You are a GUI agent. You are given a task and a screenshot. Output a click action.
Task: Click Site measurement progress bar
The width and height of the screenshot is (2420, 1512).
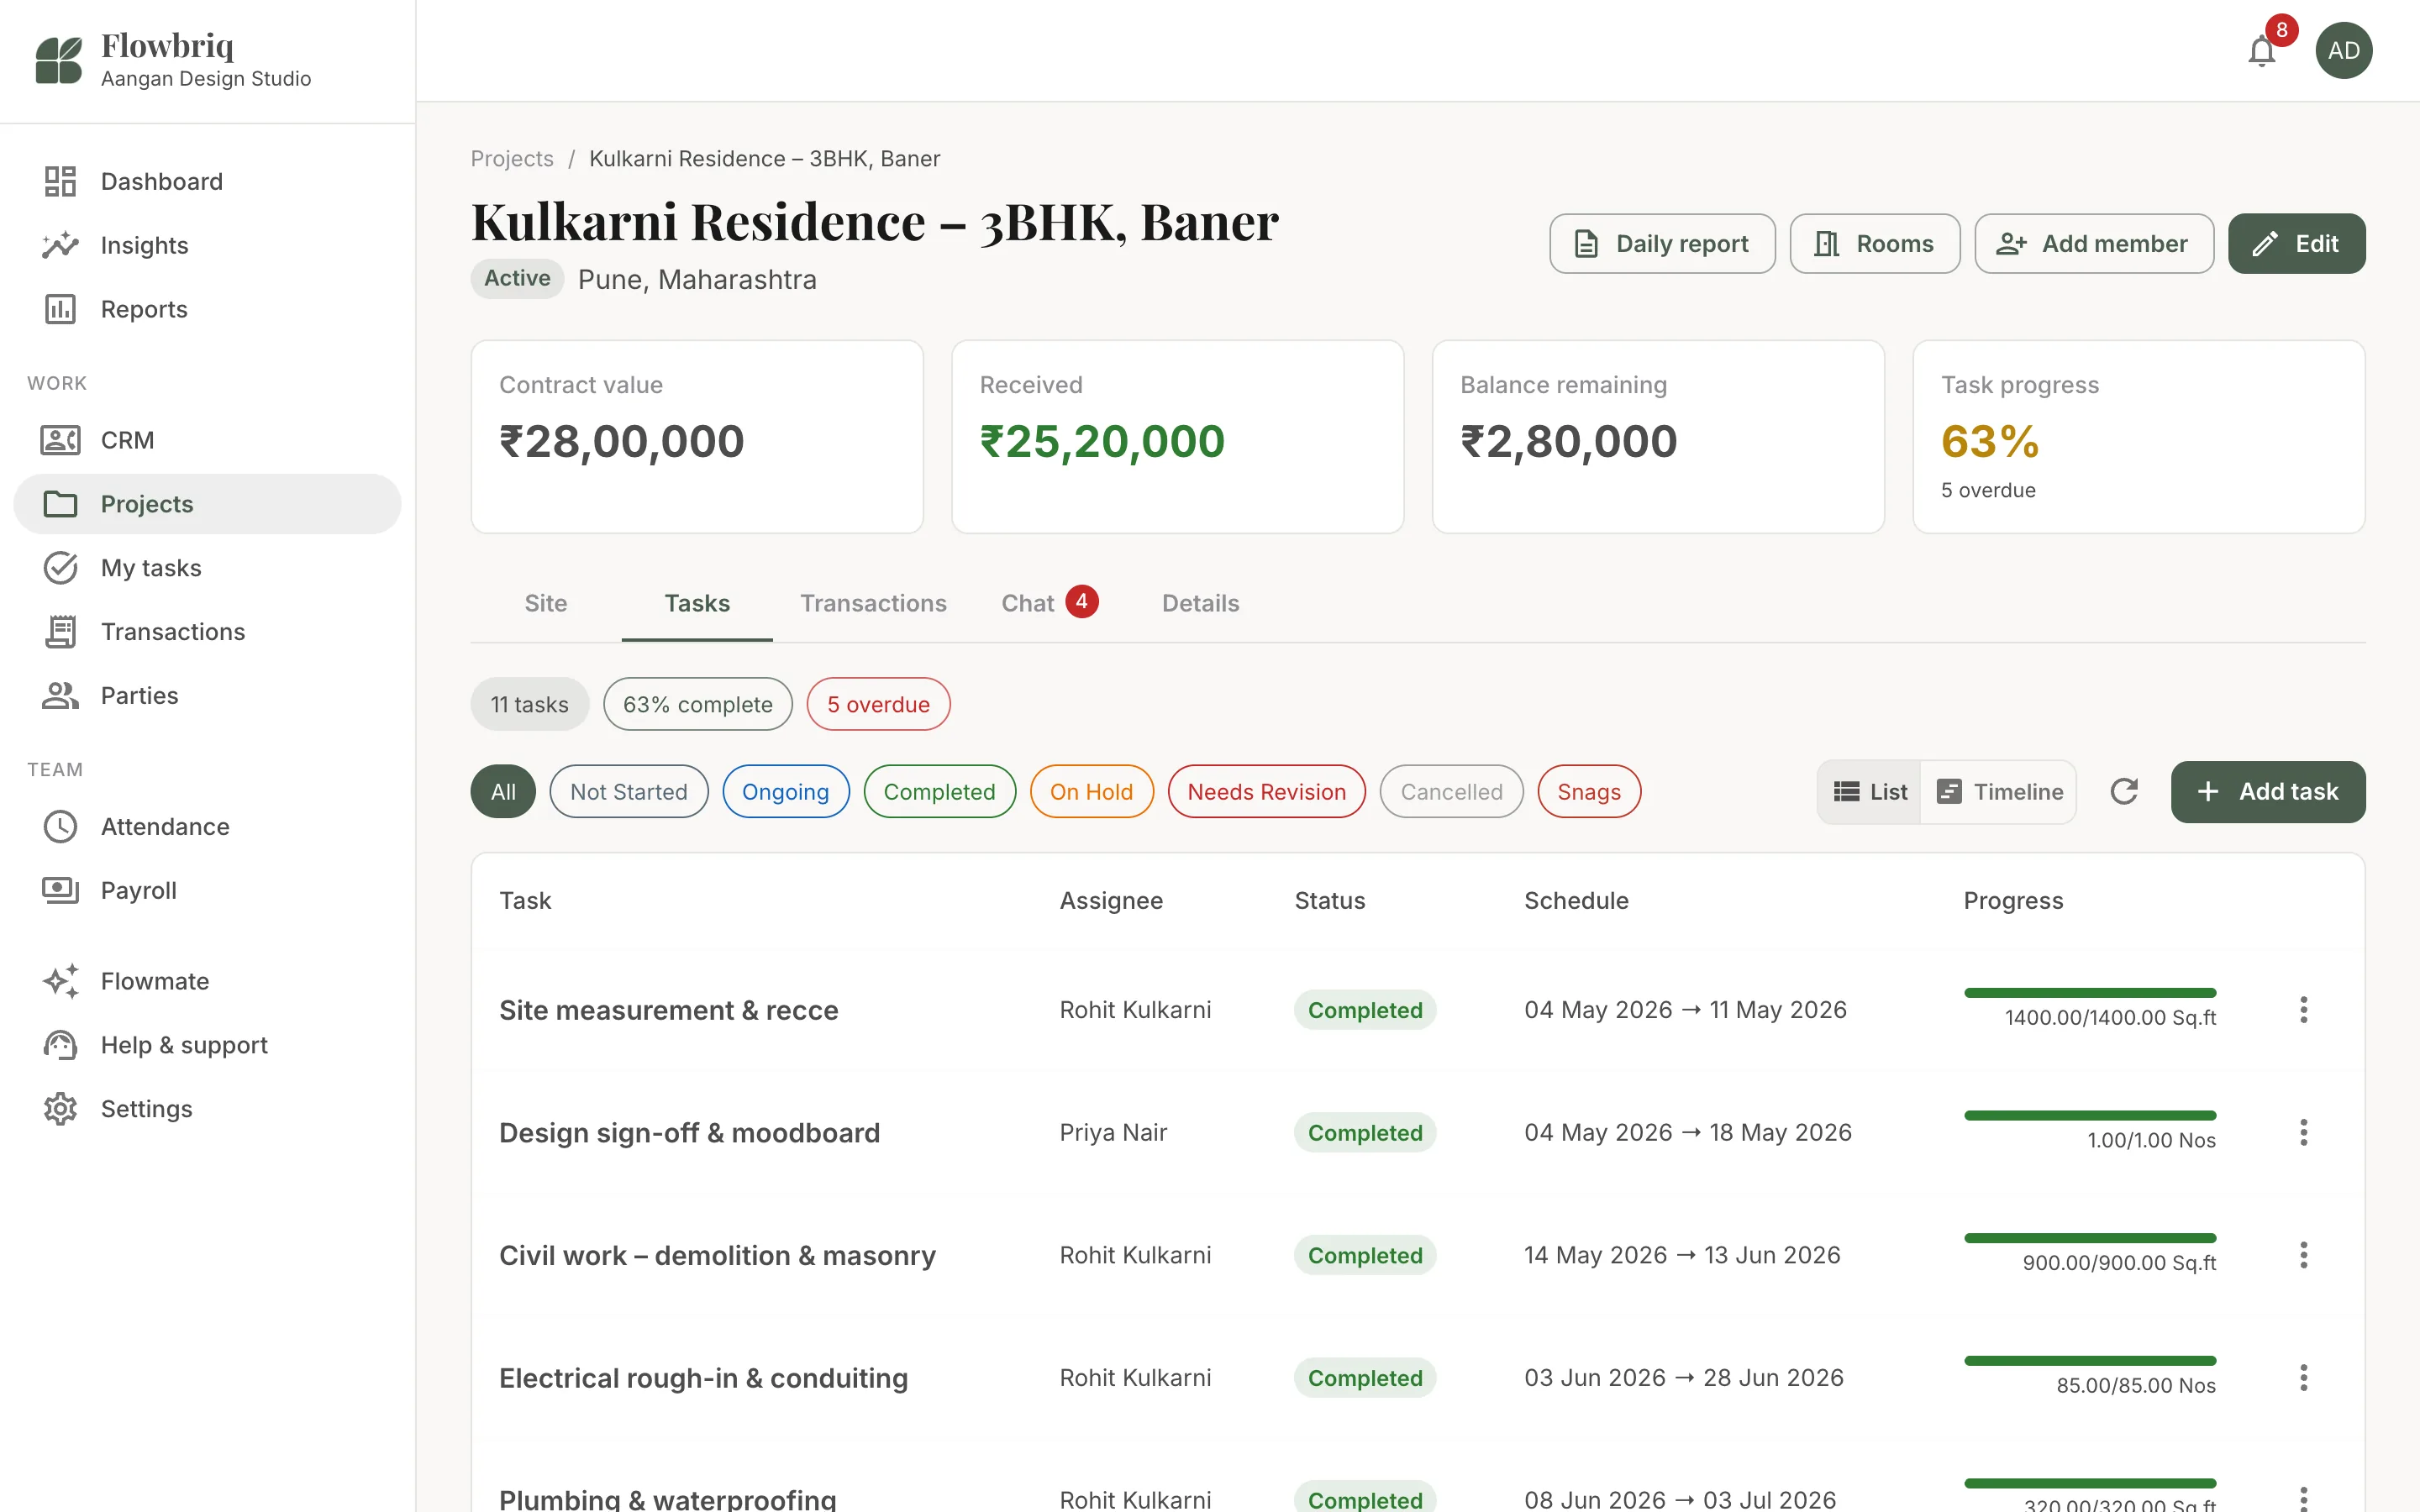click(2090, 993)
